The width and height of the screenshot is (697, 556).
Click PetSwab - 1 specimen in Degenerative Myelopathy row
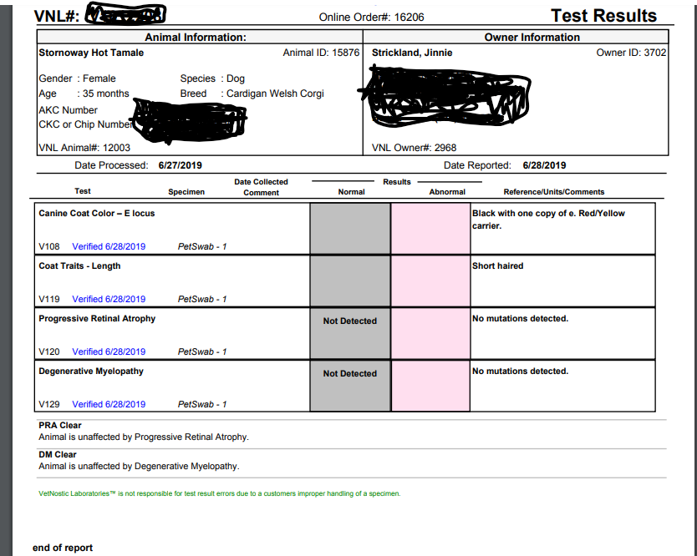pyautogui.click(x=202, y=404)
